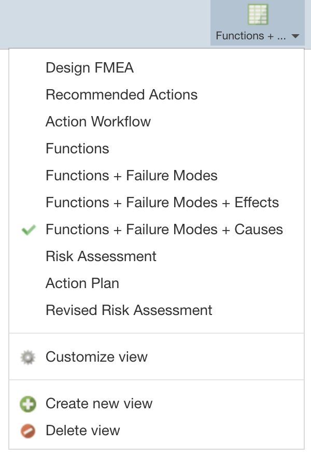Click the gear icon beside Customize view
The image size is (311, 457).
click(28, 356)
